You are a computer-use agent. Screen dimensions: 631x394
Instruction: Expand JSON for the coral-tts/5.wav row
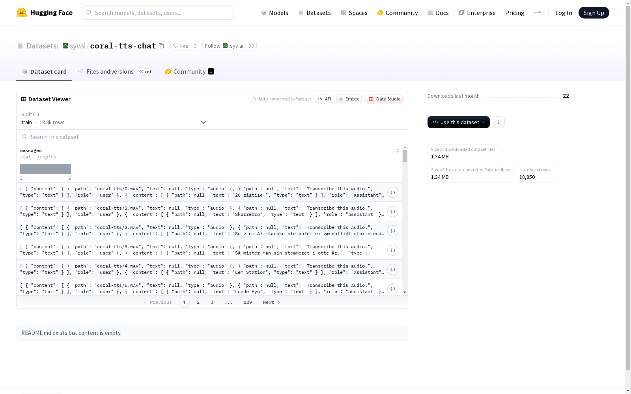point(393,289)
